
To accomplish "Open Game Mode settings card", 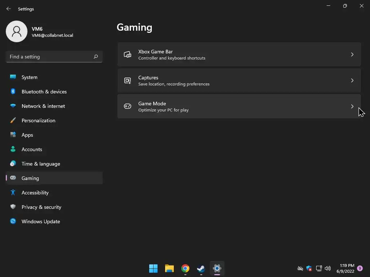I will tap(239, 106).
